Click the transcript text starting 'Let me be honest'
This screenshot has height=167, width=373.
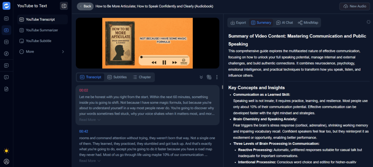tap(148, 105)
